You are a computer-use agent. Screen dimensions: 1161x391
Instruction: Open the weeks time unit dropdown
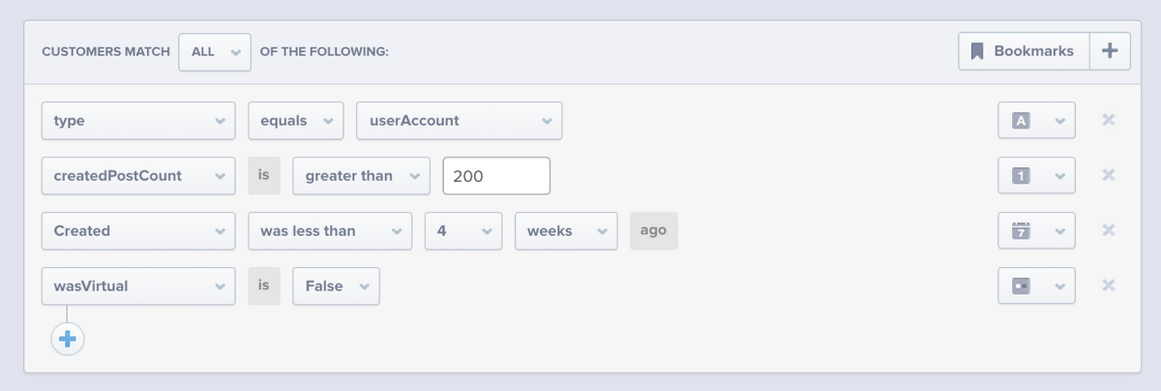point(566,230)
